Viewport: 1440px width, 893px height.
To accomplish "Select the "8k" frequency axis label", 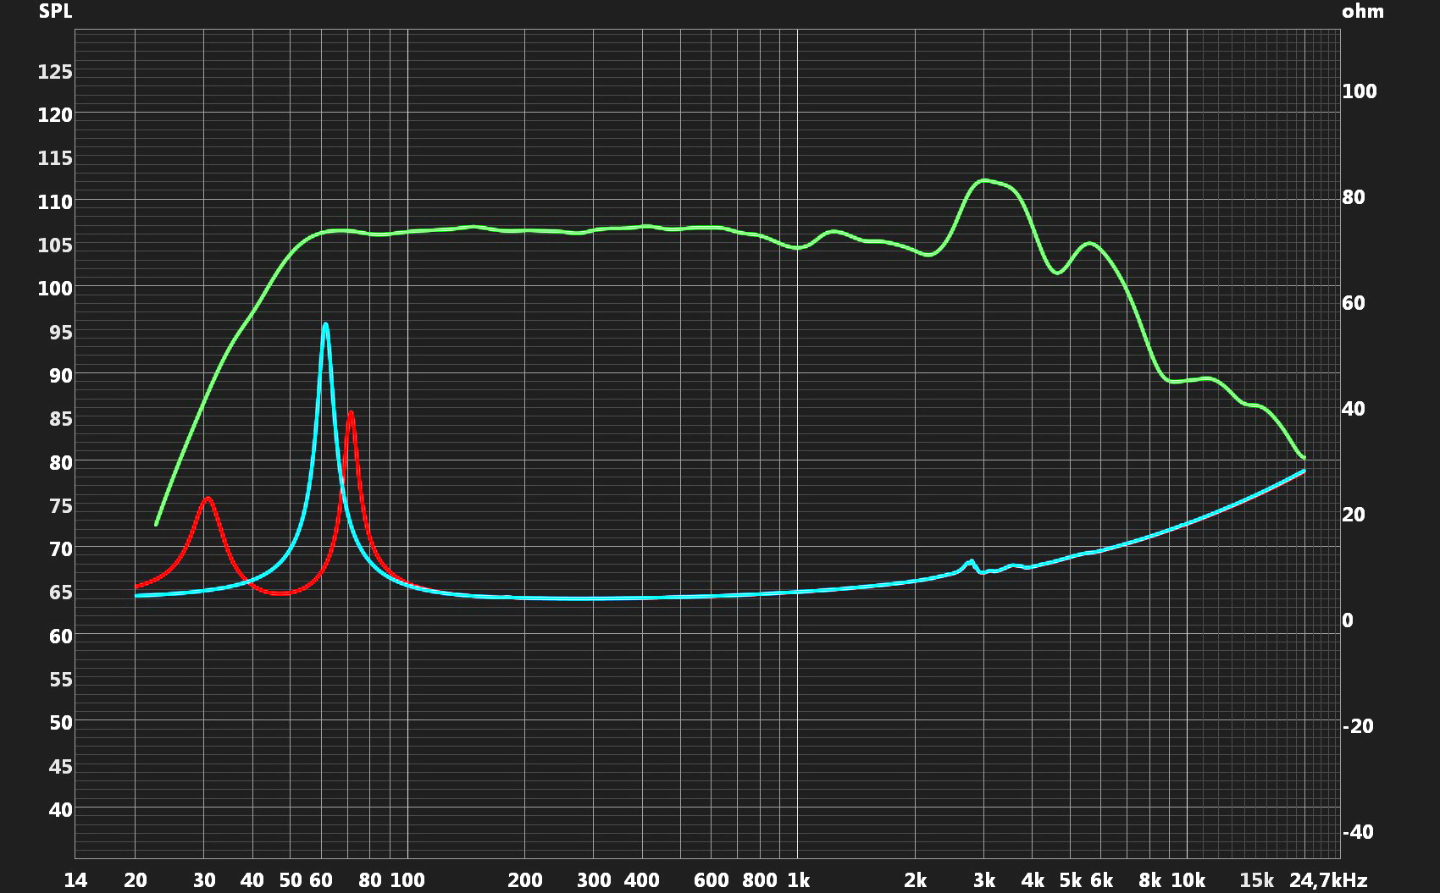I will click(1150, 880).
